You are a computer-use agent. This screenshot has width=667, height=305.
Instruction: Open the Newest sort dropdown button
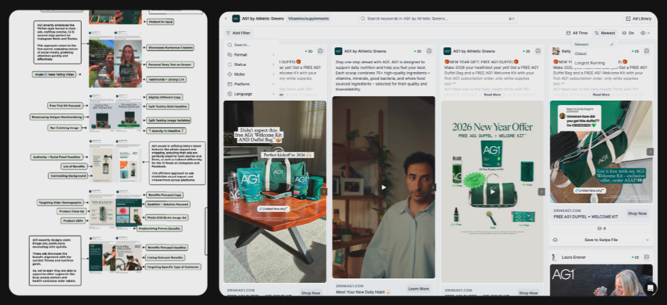pyautogui.click(x=604, y=33)
